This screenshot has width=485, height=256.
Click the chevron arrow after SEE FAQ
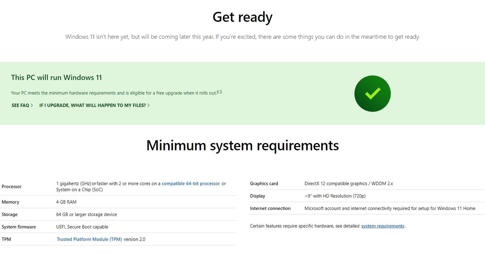coord(32,105)
